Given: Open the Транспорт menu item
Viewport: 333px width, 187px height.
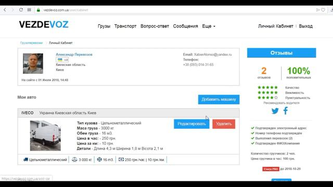Looking at the screenshot, I should pos(125,26).
